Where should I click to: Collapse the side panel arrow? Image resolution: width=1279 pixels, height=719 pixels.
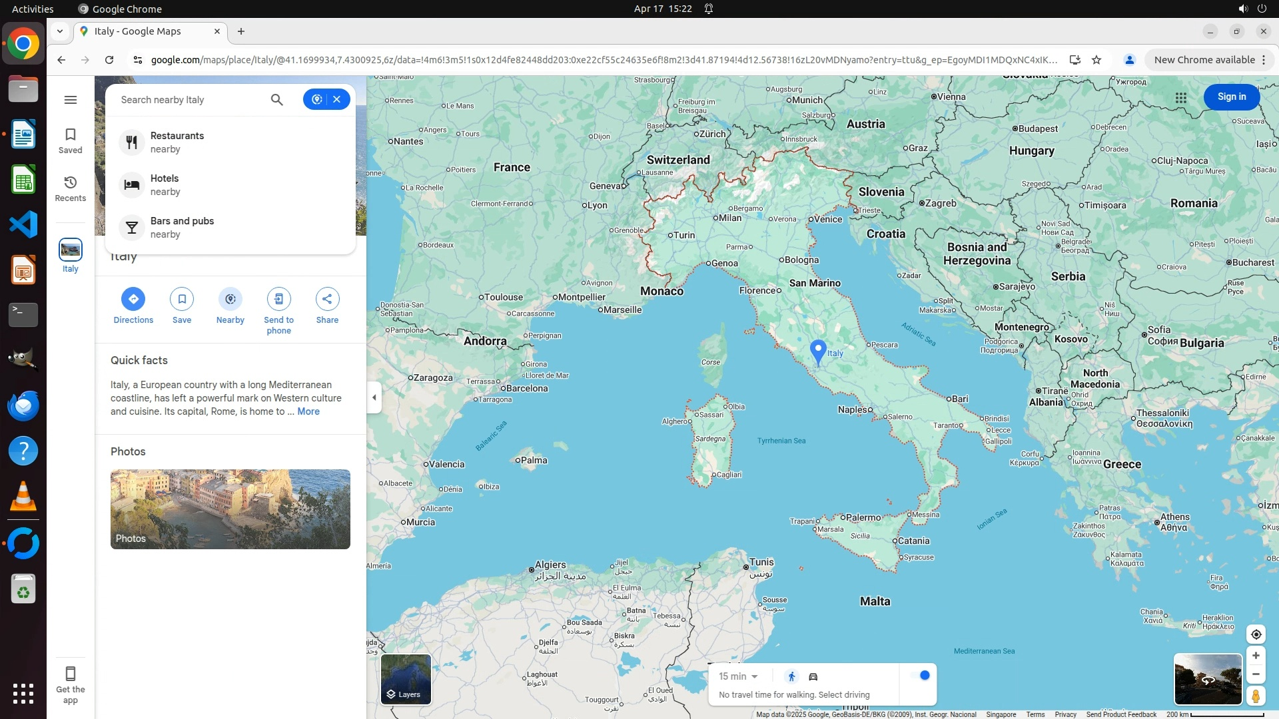374,397
